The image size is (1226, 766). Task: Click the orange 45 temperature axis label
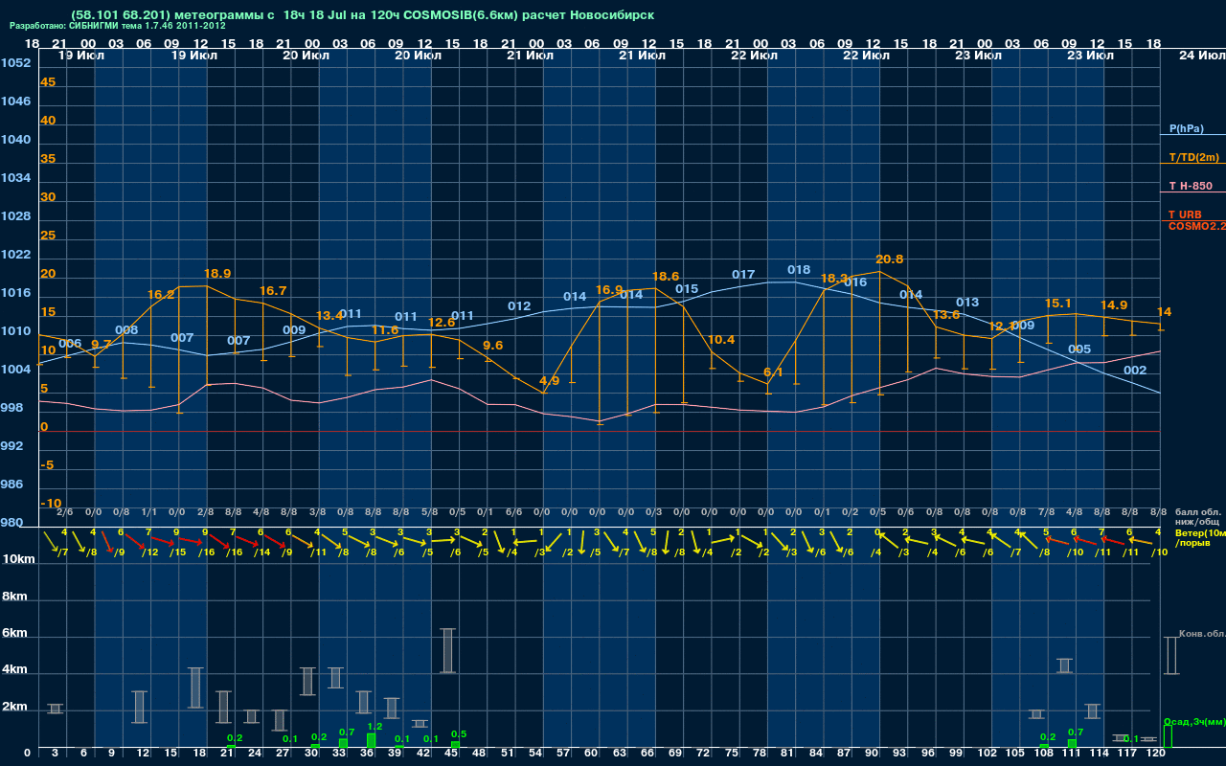point(48,82)
